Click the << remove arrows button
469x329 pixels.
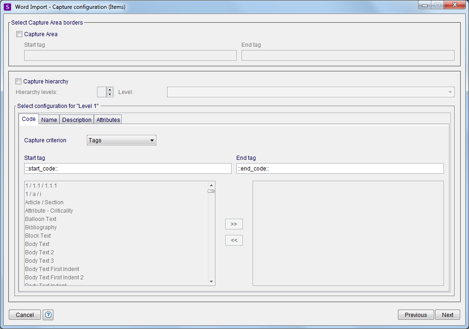[x=234, y=240]
